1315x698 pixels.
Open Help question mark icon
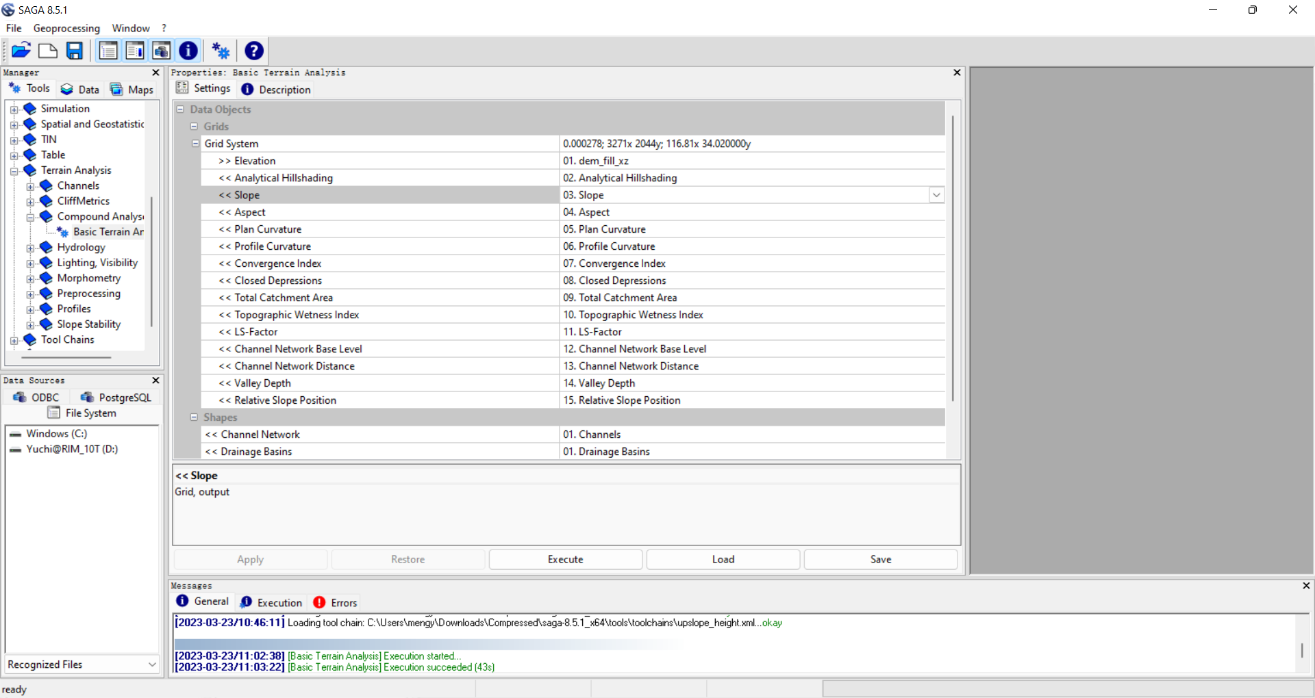(x=254, y=51)
